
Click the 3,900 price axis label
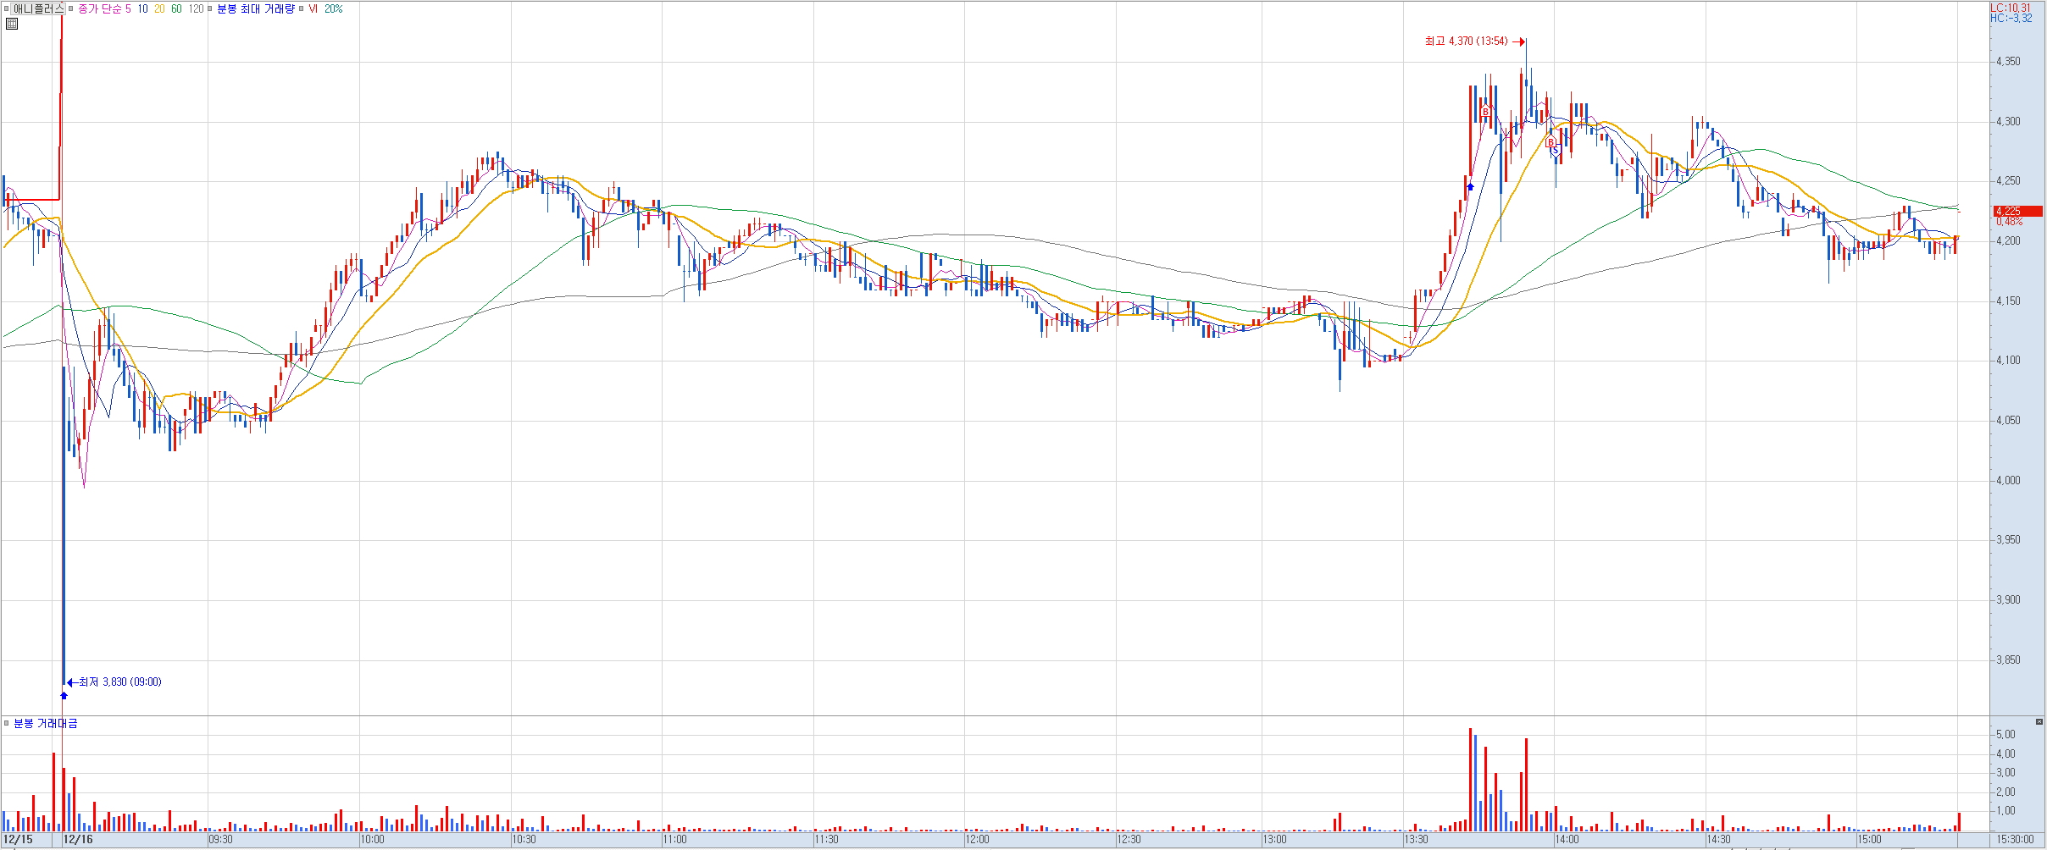2006,599
